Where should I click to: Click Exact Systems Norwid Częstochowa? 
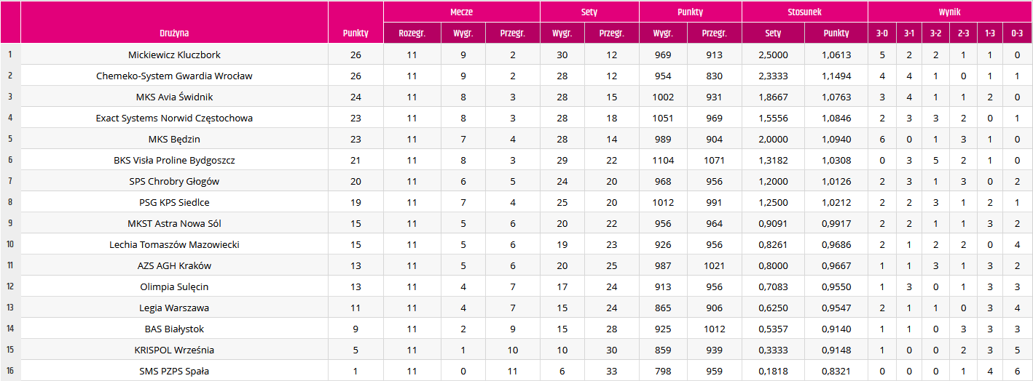point(174,118)
